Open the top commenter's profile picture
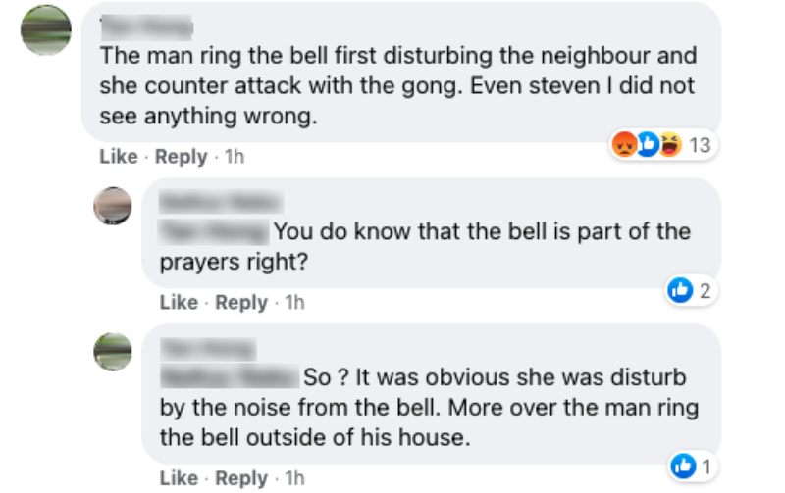This screenshot has width=785, height=493. point(46,30)
